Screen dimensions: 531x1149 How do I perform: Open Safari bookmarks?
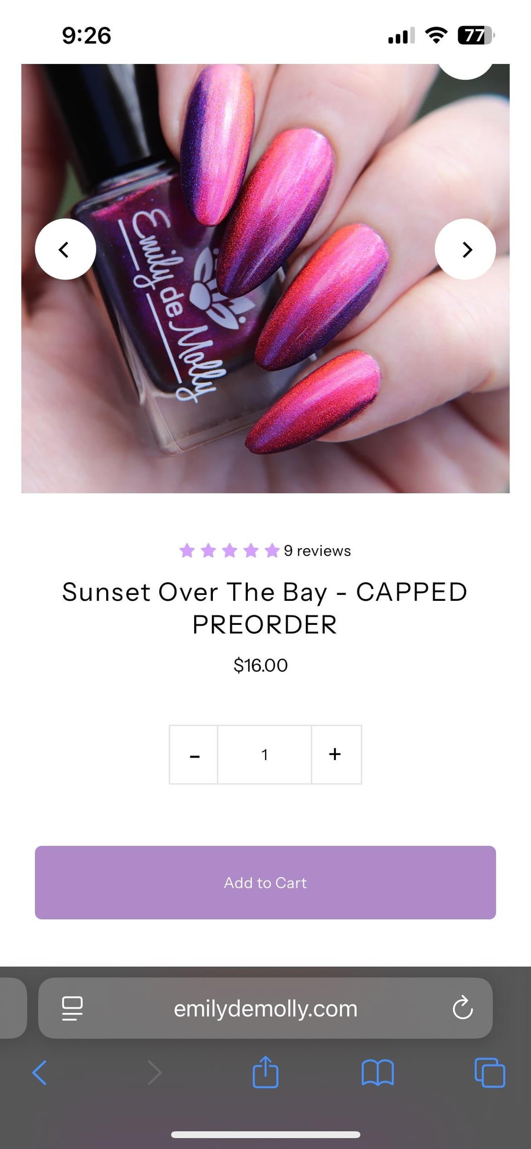point(377,1072)
